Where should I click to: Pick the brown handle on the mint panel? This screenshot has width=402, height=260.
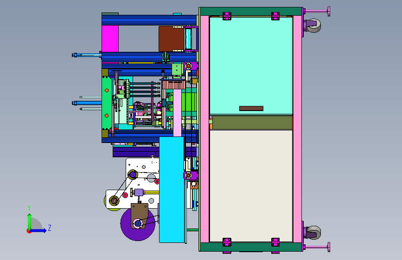pos(251,109)
